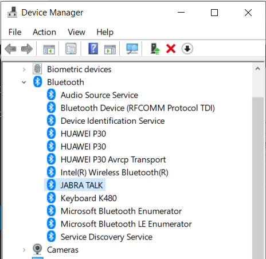The image size is (266, 259).
Task: Show/hide action pane toolbar icon
Action: 110,49
